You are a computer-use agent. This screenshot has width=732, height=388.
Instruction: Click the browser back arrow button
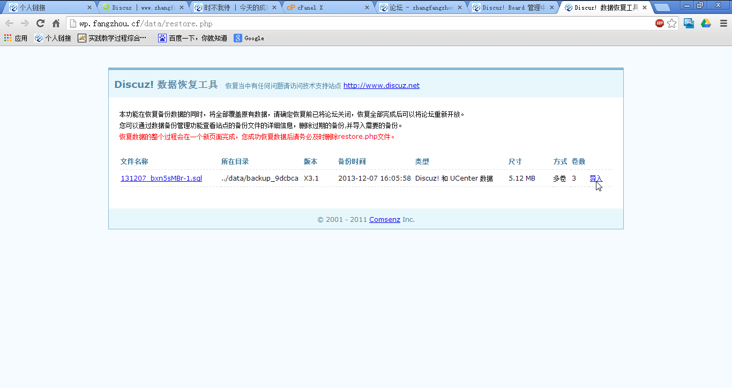[9, 24]
